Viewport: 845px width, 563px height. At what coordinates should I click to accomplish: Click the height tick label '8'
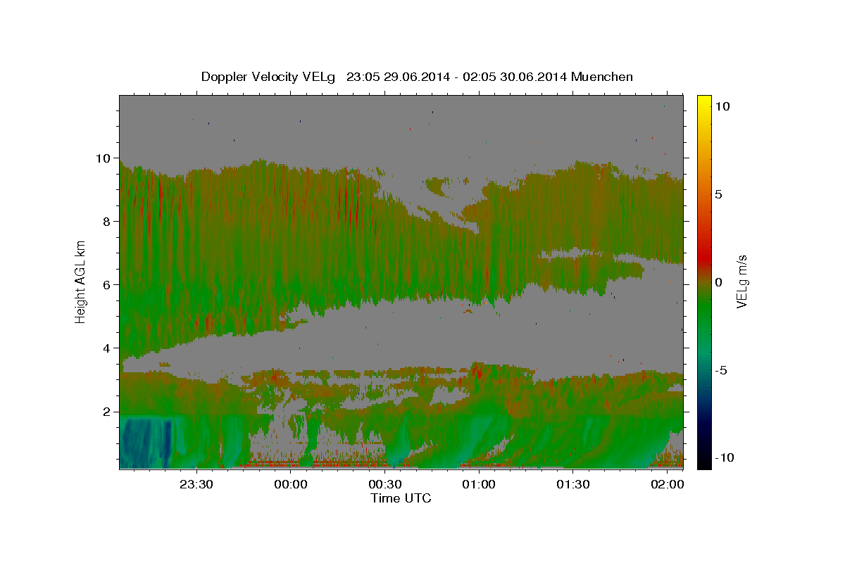[107, 222]
